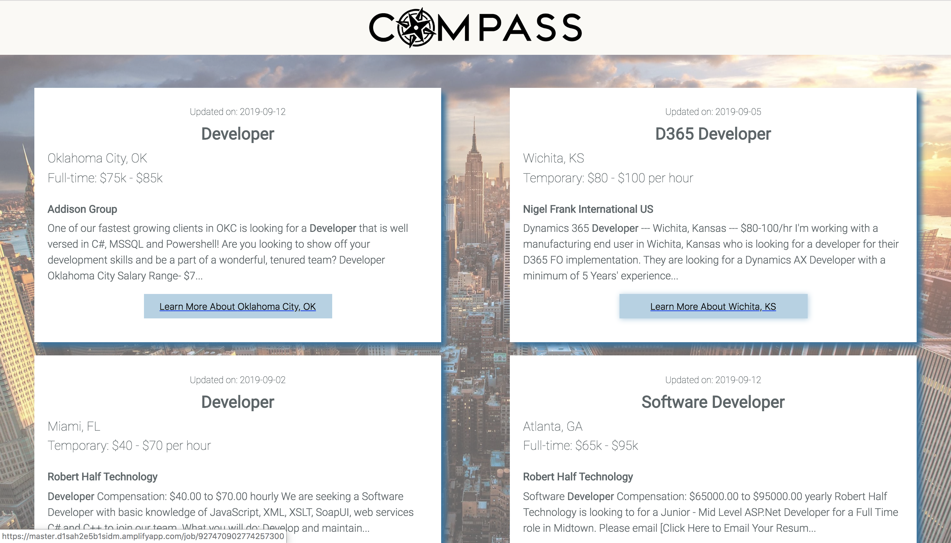Open Learn More About Oklahoma City, OK
The height and width of the screenshot is (543, 951).
(x=237, y=306)
